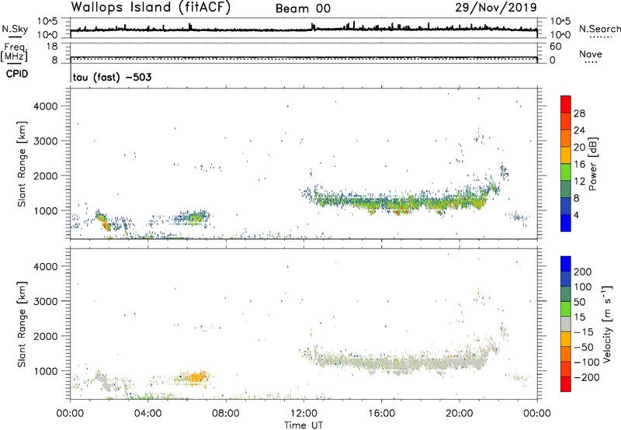This screenshot has width=621, height=430.
Task: Click the orange velocity patch near 06:00
Action: [x=196, y=377]
